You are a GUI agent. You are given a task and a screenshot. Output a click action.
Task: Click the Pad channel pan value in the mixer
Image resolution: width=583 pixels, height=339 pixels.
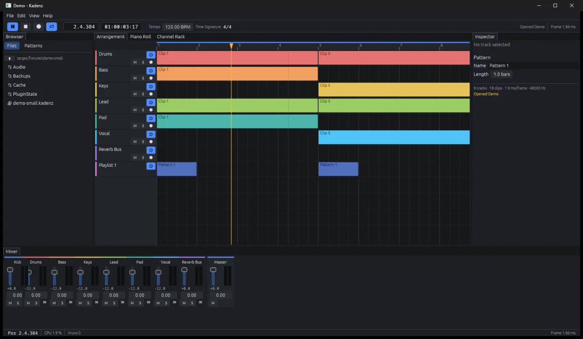click(140, 295)
